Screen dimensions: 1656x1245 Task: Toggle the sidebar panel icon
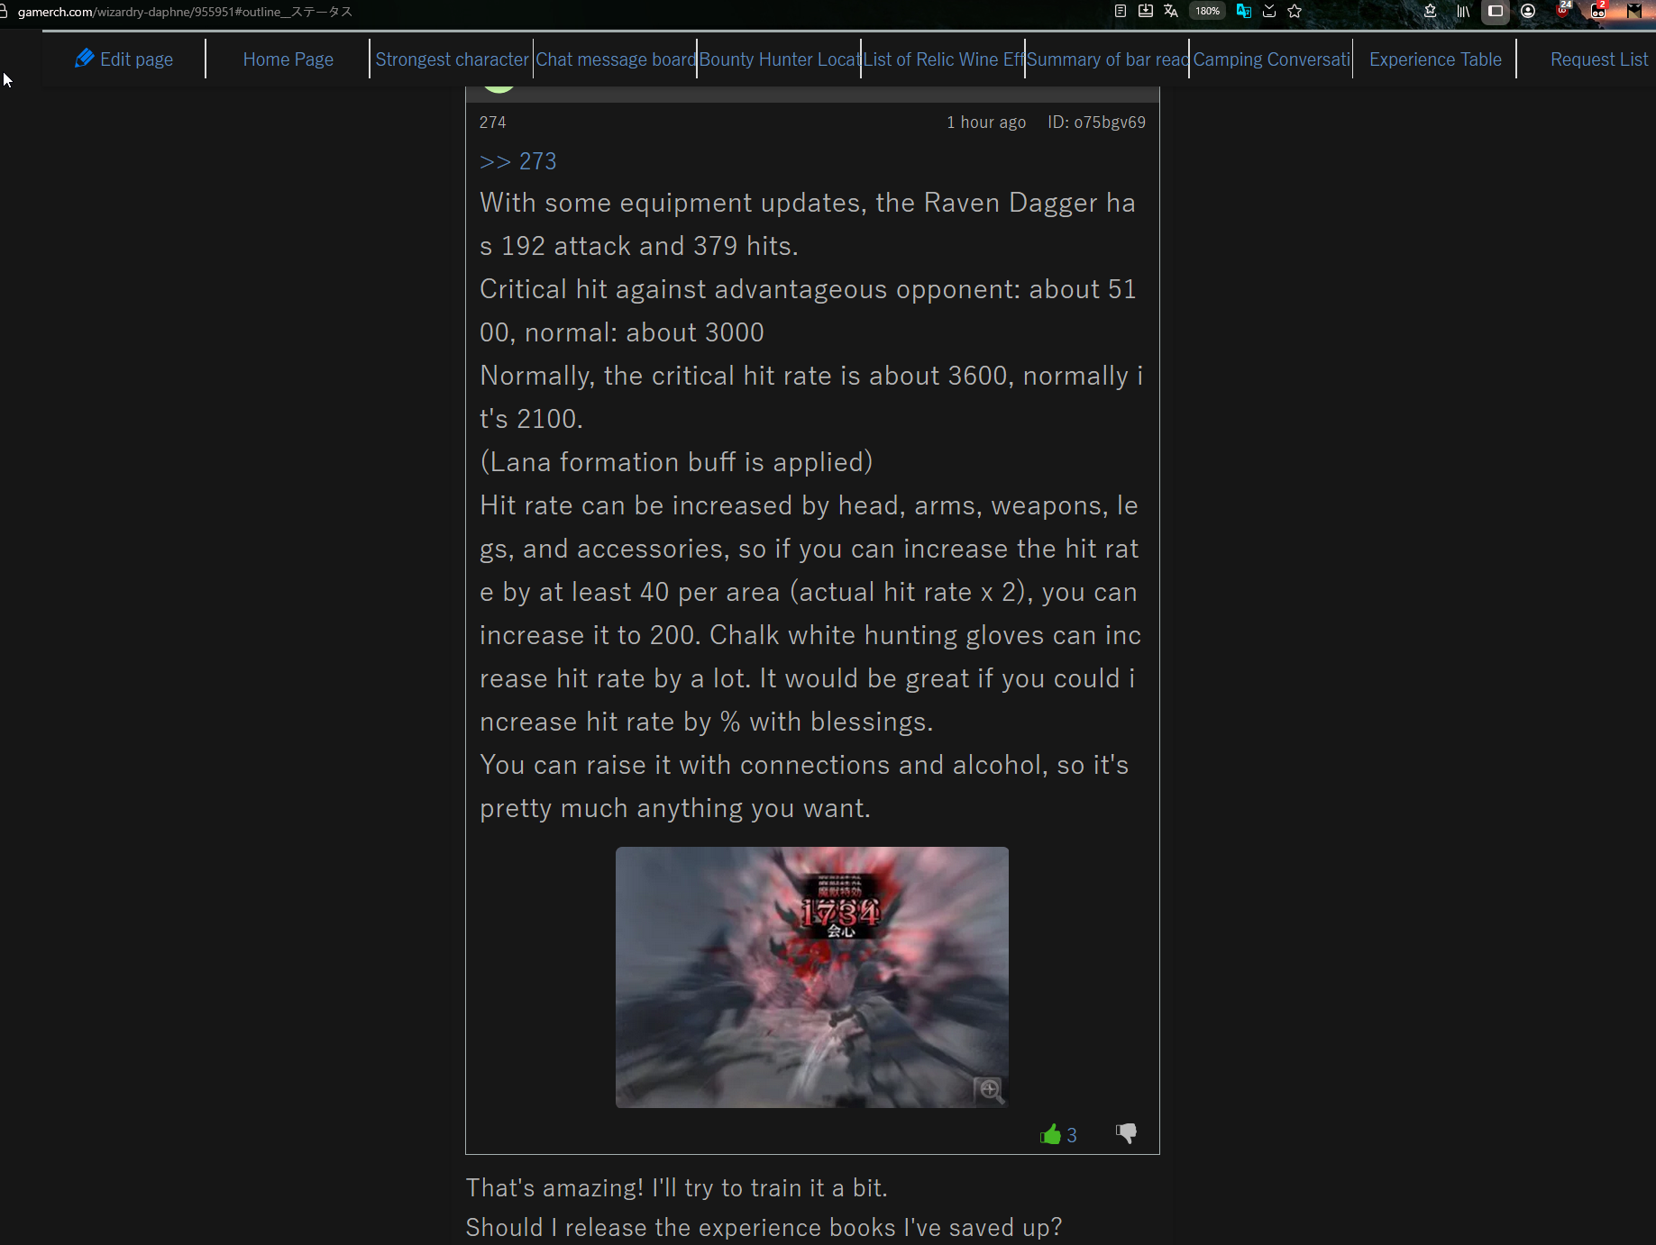tap(1496, 11)
